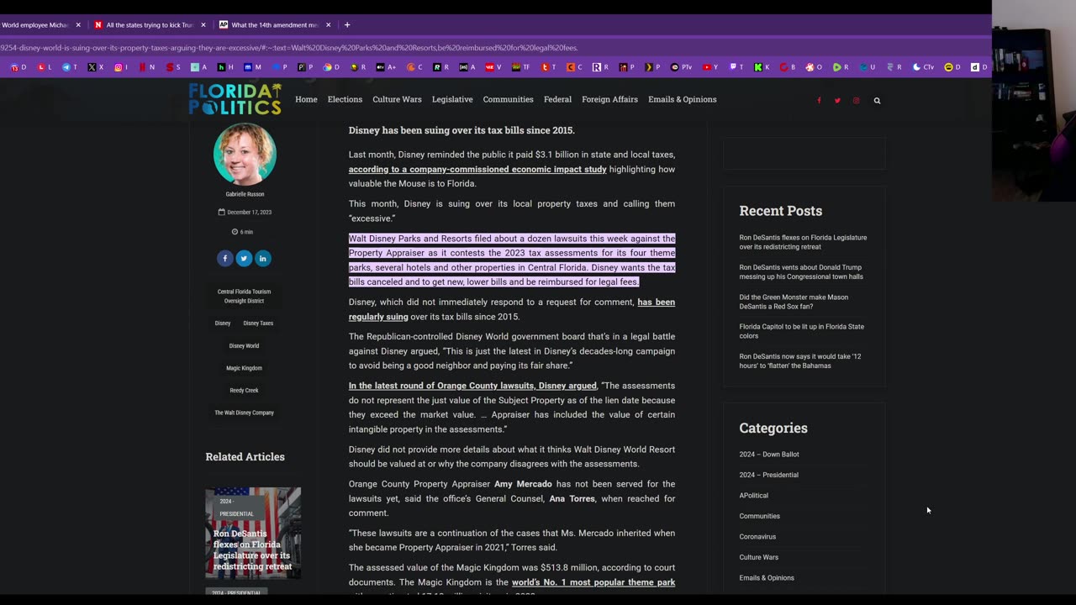Select the Reedy Creek tag
Screen dimensions: 1076x605
click(244, 391)
